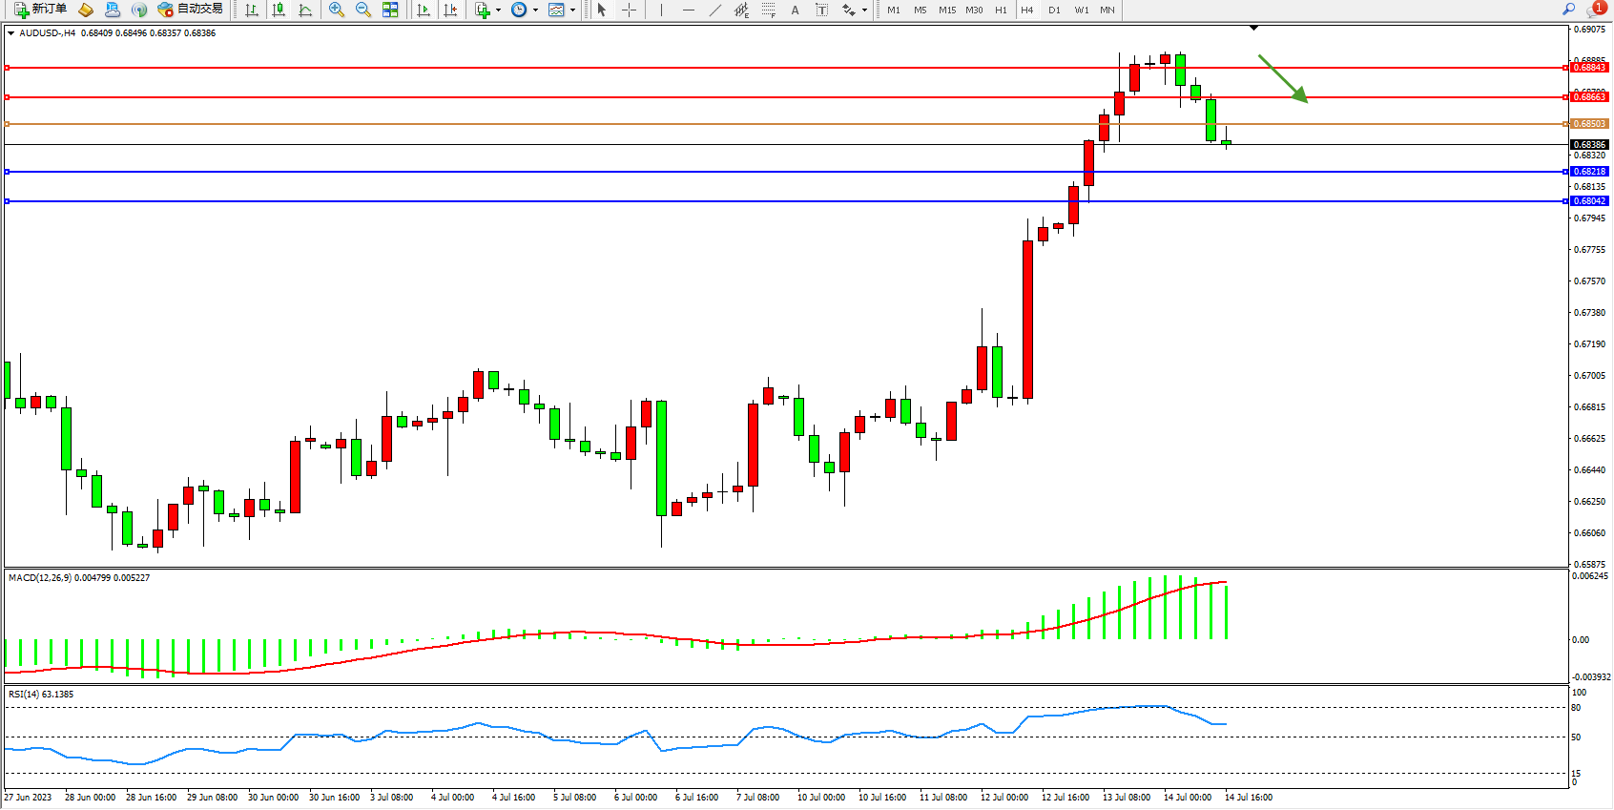The image size is (1614, 810).
Task: Click the 新订单 (New Order) button
Action: tap(40, 10)
